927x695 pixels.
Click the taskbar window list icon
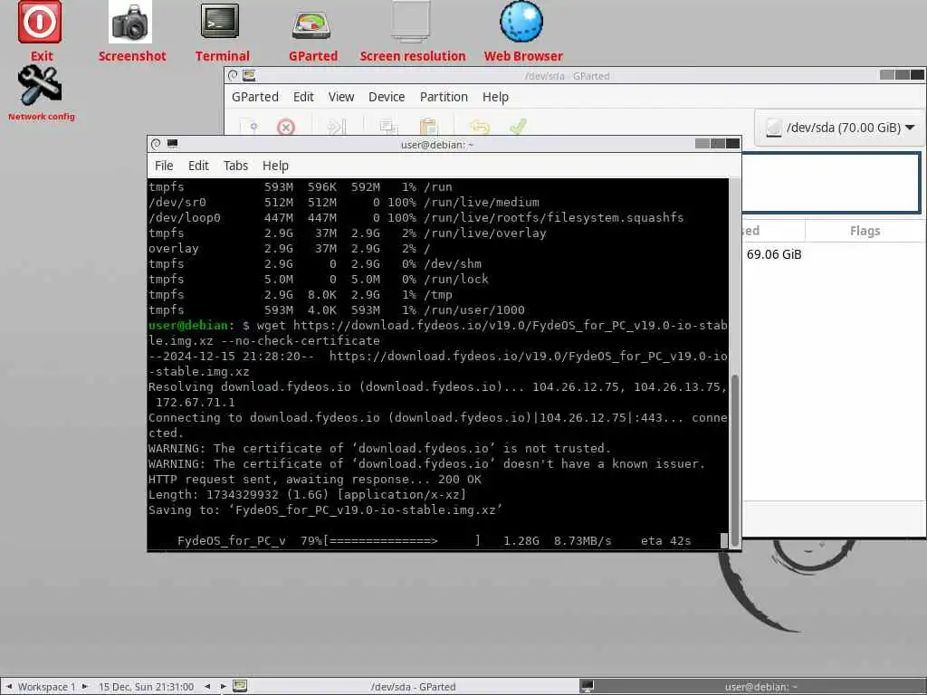[x=239, y=686]
